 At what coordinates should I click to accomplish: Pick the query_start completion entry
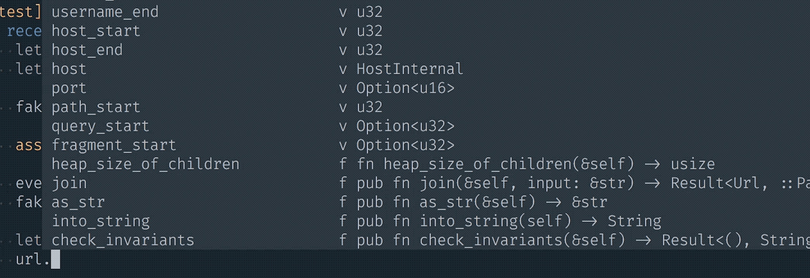[100, 126]
